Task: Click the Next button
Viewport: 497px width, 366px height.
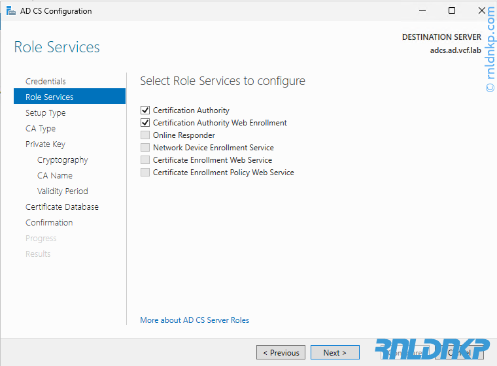Action: pyautogui.click(x=335, y=352)
